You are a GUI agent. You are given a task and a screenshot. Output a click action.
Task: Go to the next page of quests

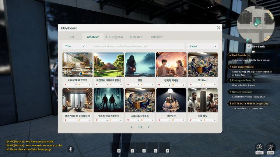coord(149,127)
